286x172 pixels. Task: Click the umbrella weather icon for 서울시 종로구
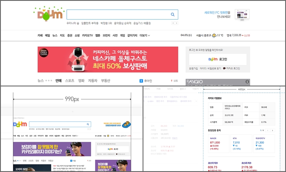tap(214, 36)
